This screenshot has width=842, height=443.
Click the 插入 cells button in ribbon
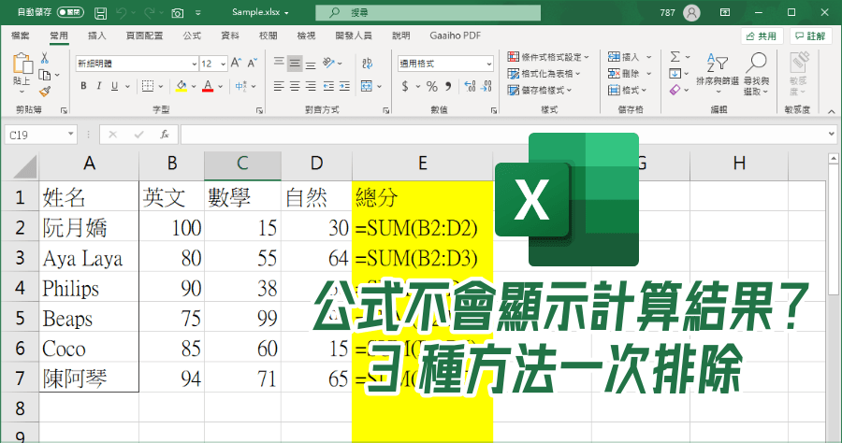pos(630,57)
